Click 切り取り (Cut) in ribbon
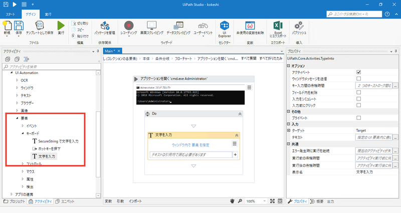The image size is (401, 213). click(80, 23)
